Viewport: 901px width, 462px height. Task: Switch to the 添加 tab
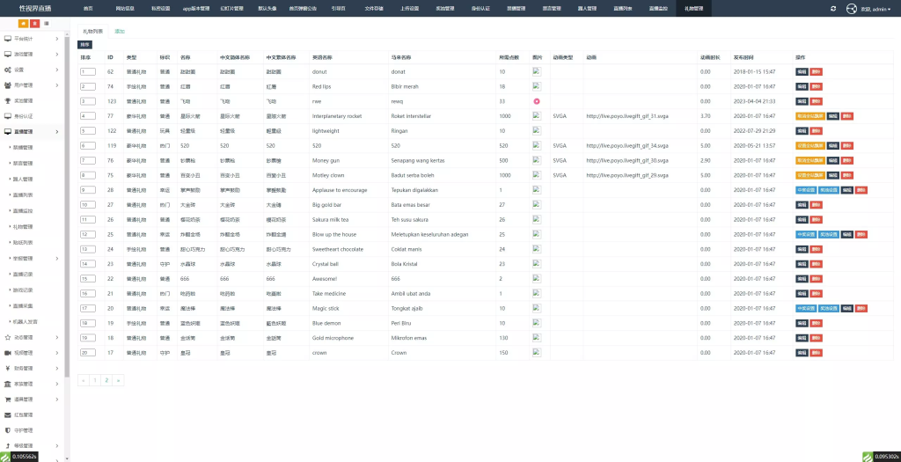pos(120,31)
